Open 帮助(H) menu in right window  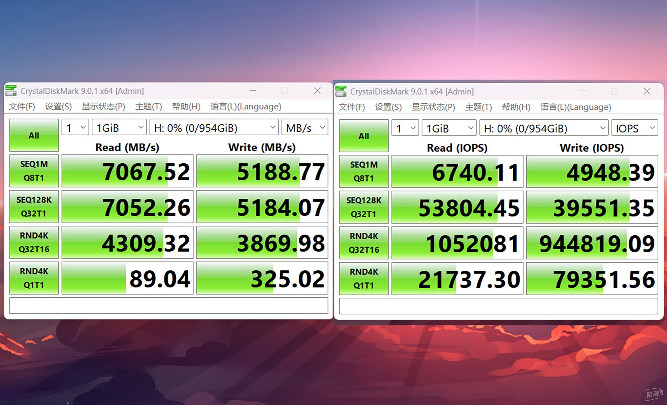tap(516, 107)
